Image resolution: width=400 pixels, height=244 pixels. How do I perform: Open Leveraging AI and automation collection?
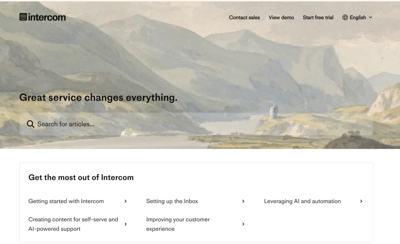click(302, 201)
